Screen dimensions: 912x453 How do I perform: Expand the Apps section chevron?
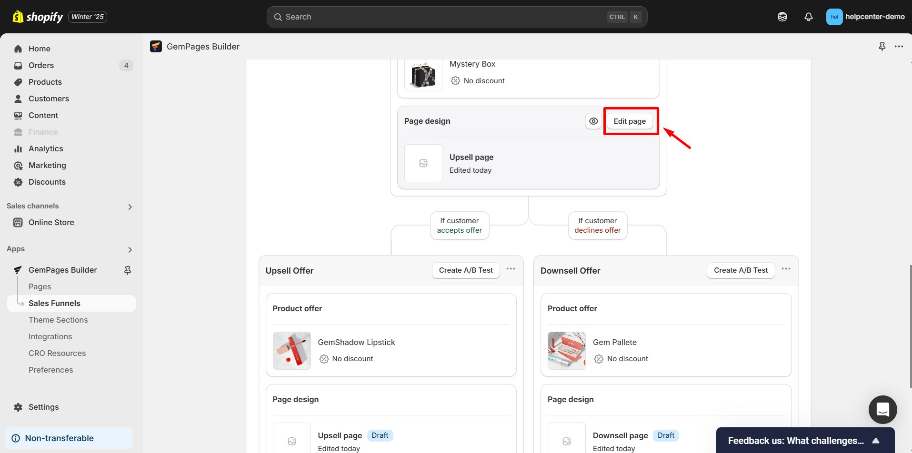[x=130, y=249]
